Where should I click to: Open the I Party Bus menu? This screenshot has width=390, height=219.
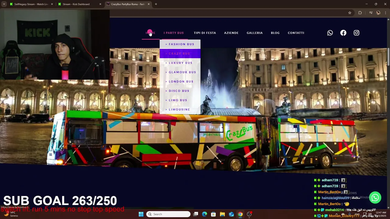(174, 33)
